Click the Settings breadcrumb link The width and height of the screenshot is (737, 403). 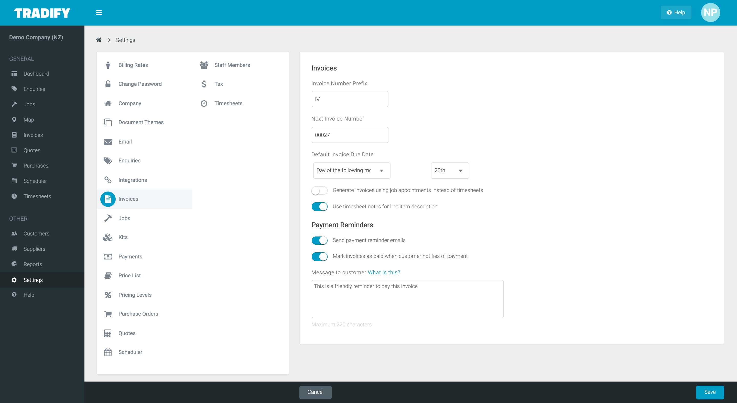click(125, 40)
